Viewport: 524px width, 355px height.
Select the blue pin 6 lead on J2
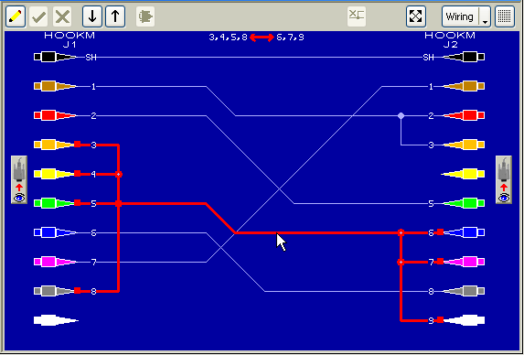click(x=463, y=232)
